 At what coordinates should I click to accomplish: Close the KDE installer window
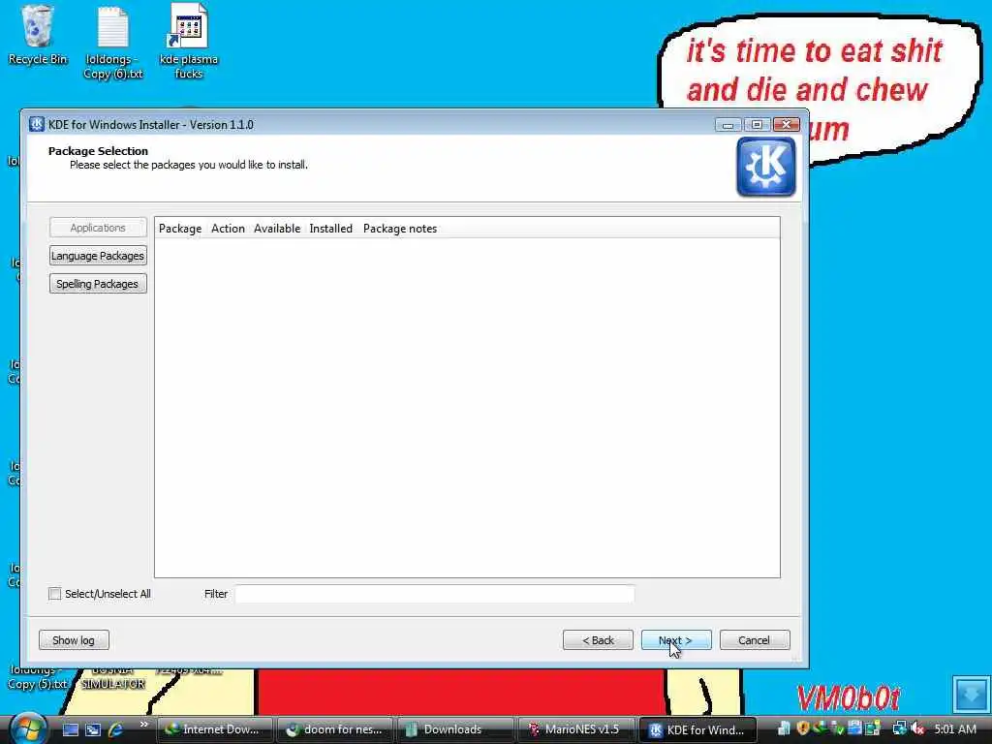coord(787,125)
